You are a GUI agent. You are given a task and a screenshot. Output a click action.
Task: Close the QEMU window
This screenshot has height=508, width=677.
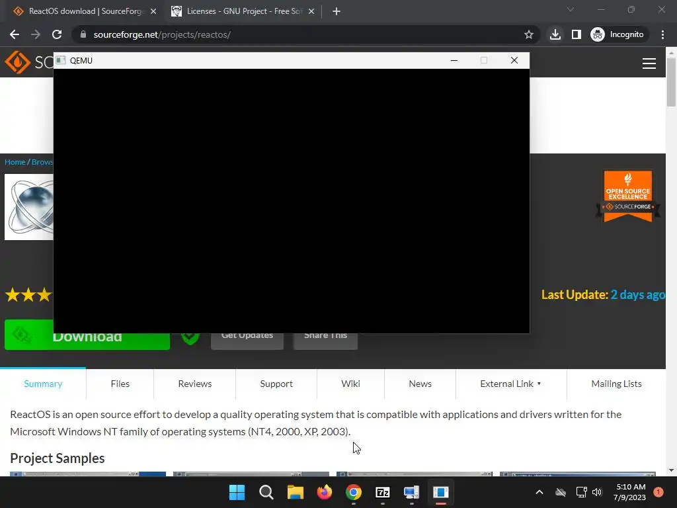514,60
